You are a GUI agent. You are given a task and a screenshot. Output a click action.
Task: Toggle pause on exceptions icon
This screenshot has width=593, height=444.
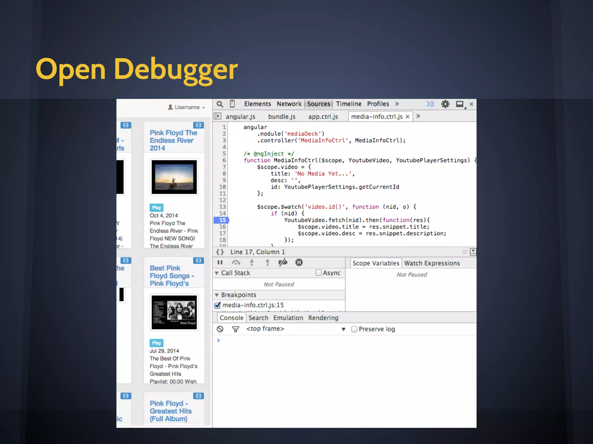pyautogui.click(x=299, y=262)
